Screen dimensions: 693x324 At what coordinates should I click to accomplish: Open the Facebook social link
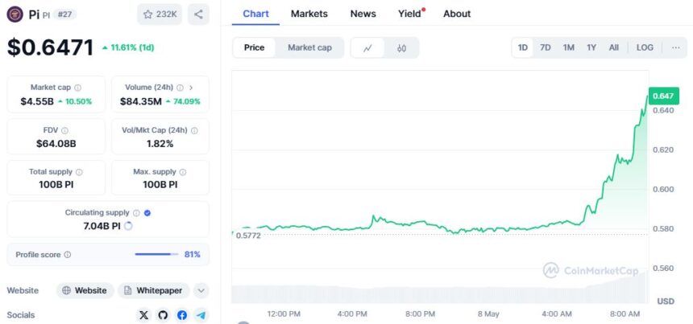[182, 314]
